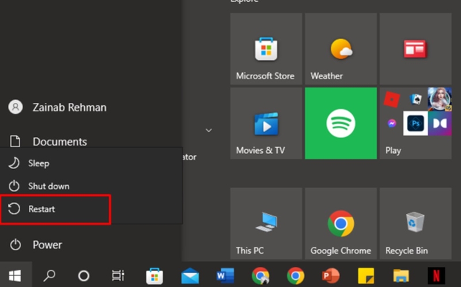The height and width of the screenshot is (287, 461).
Task: Open the Microsoft Store tile
Action: click(266, 49)
